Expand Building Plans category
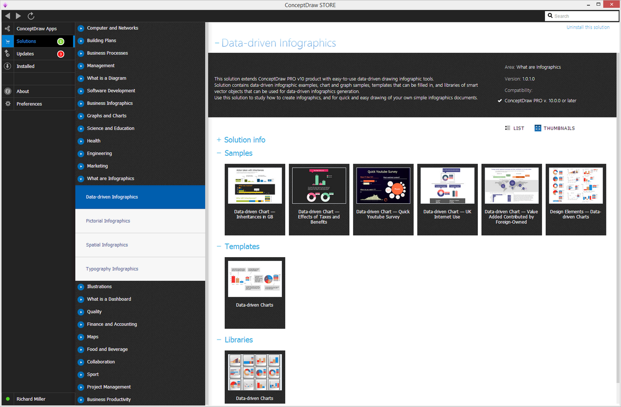This screenshot has height=407, width=621. [x=81, y=41]
